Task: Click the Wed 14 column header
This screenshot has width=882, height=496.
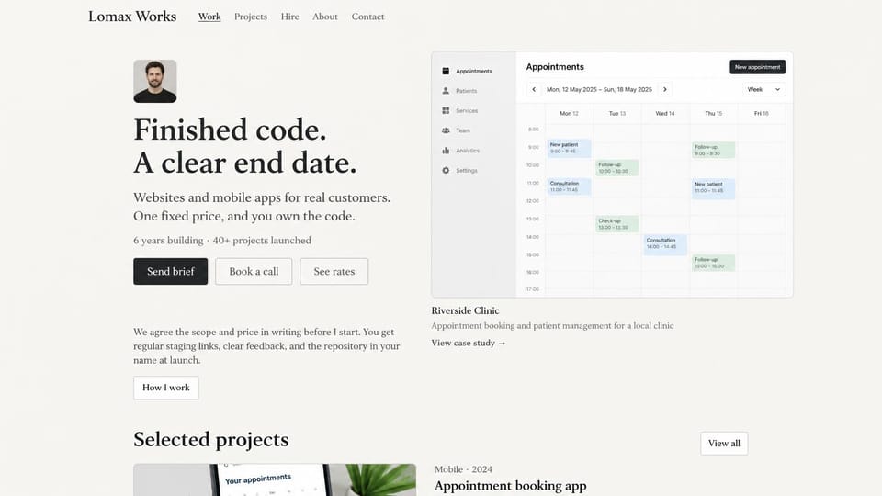Action: 665,114
